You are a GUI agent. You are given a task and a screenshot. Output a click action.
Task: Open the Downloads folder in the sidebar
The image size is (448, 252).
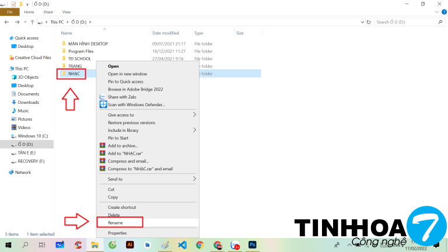click(x=28, y=102)
